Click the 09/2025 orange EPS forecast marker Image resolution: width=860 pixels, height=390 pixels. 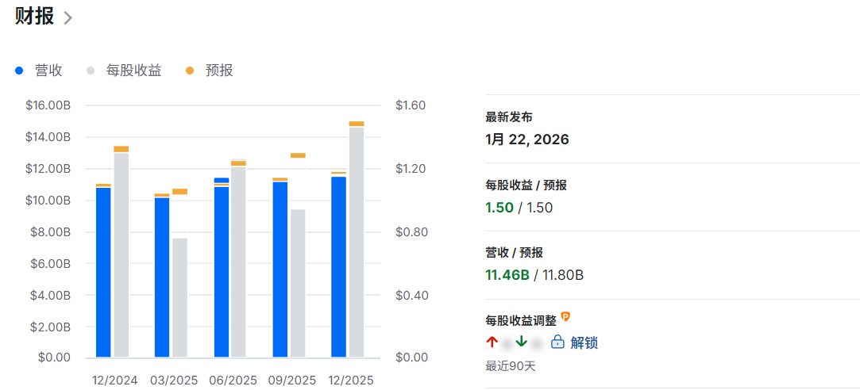298,155
